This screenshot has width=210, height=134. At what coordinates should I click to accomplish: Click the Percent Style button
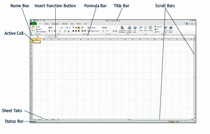[107, 31]
